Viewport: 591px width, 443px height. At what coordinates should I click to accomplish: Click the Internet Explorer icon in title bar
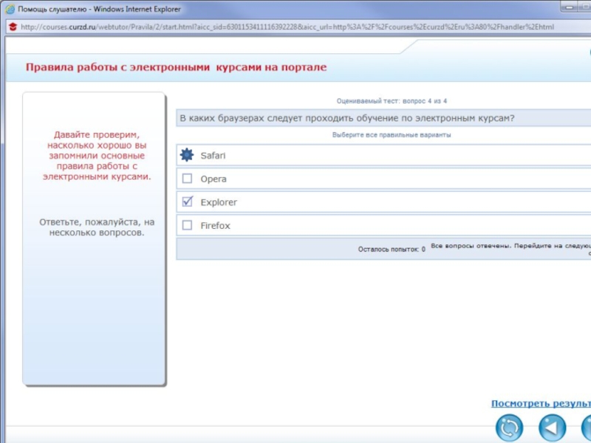10,9
